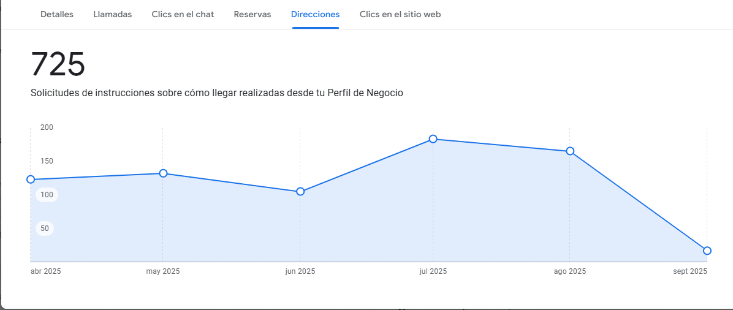Click the 50 y-axis value label
Image resolution: width=733 pixels, height=310 pixels.
[x=45, y=229]
